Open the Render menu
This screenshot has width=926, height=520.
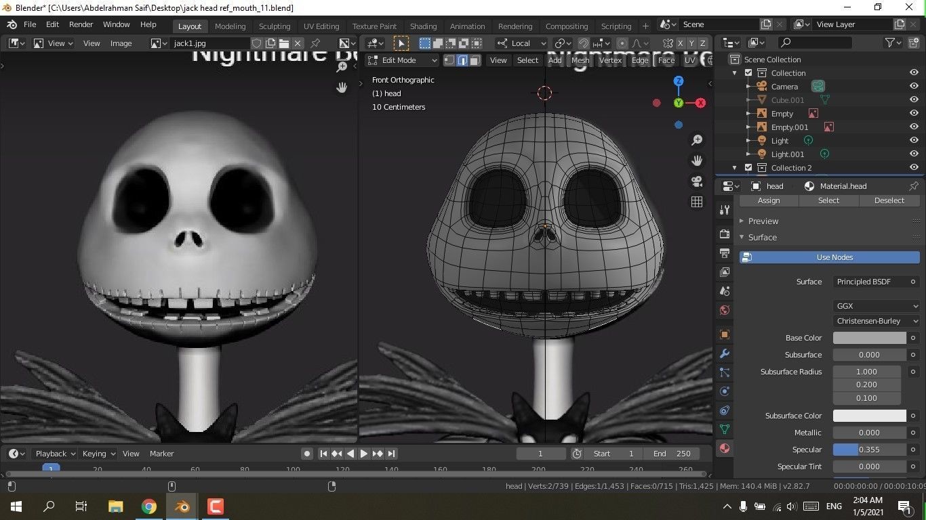pos(81,24)
